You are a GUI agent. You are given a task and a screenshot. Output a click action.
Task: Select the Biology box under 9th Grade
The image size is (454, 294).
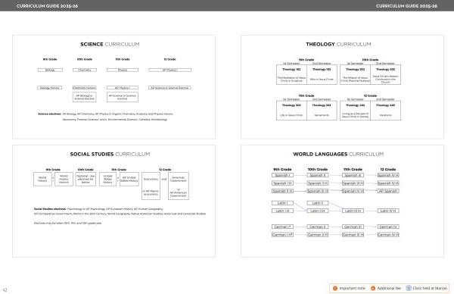50,70
